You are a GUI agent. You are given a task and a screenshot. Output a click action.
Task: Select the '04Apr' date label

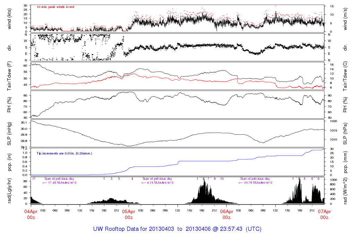tap(31, 211)
